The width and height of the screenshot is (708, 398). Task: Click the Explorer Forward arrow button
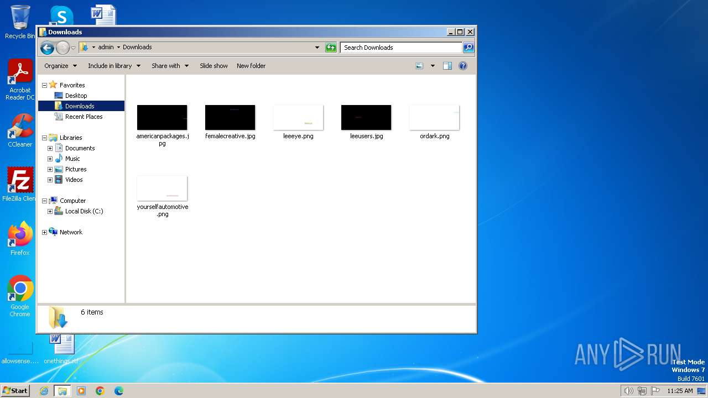tap(63, 48)
